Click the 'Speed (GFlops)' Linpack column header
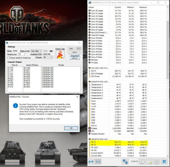170x167 pixels. click(32, 65)
